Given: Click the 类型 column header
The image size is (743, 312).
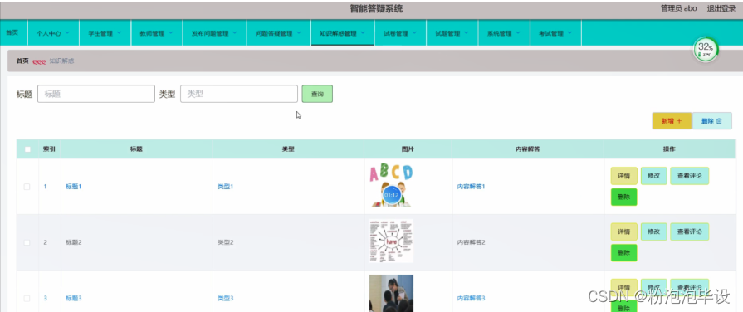Looking at the screenshot, I should coord(288,149).
